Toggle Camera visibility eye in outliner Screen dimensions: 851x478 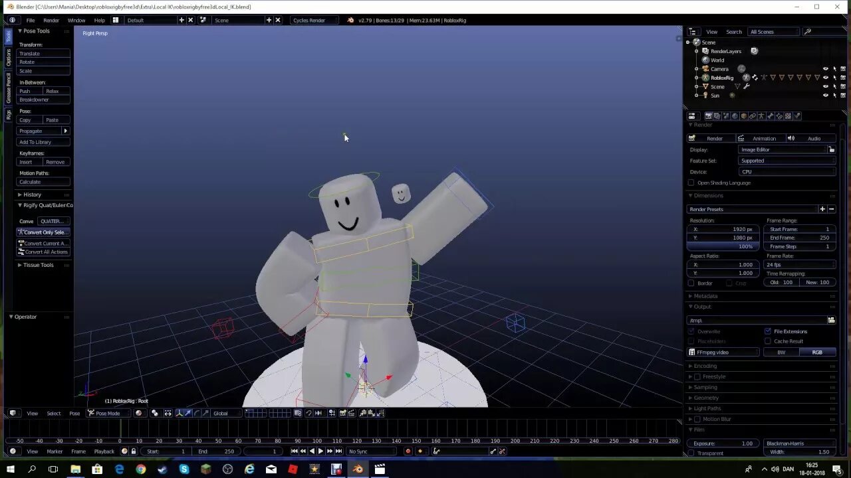point(826,69)
